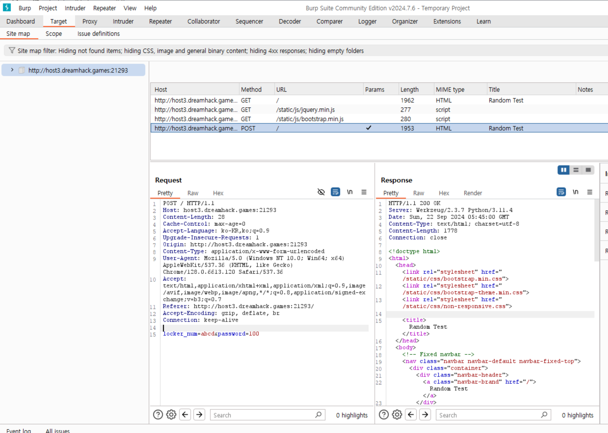608x433 pixels.
Task: Select combined tabbed layout icon
Action: pos(588,170)
